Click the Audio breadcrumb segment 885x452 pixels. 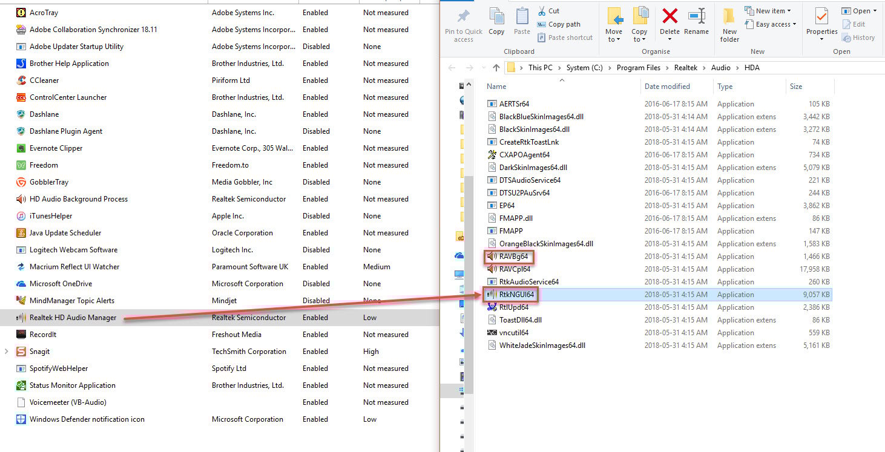point(720,68)
